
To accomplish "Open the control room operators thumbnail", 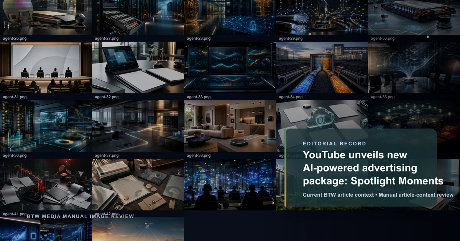I will click(230, 184).
